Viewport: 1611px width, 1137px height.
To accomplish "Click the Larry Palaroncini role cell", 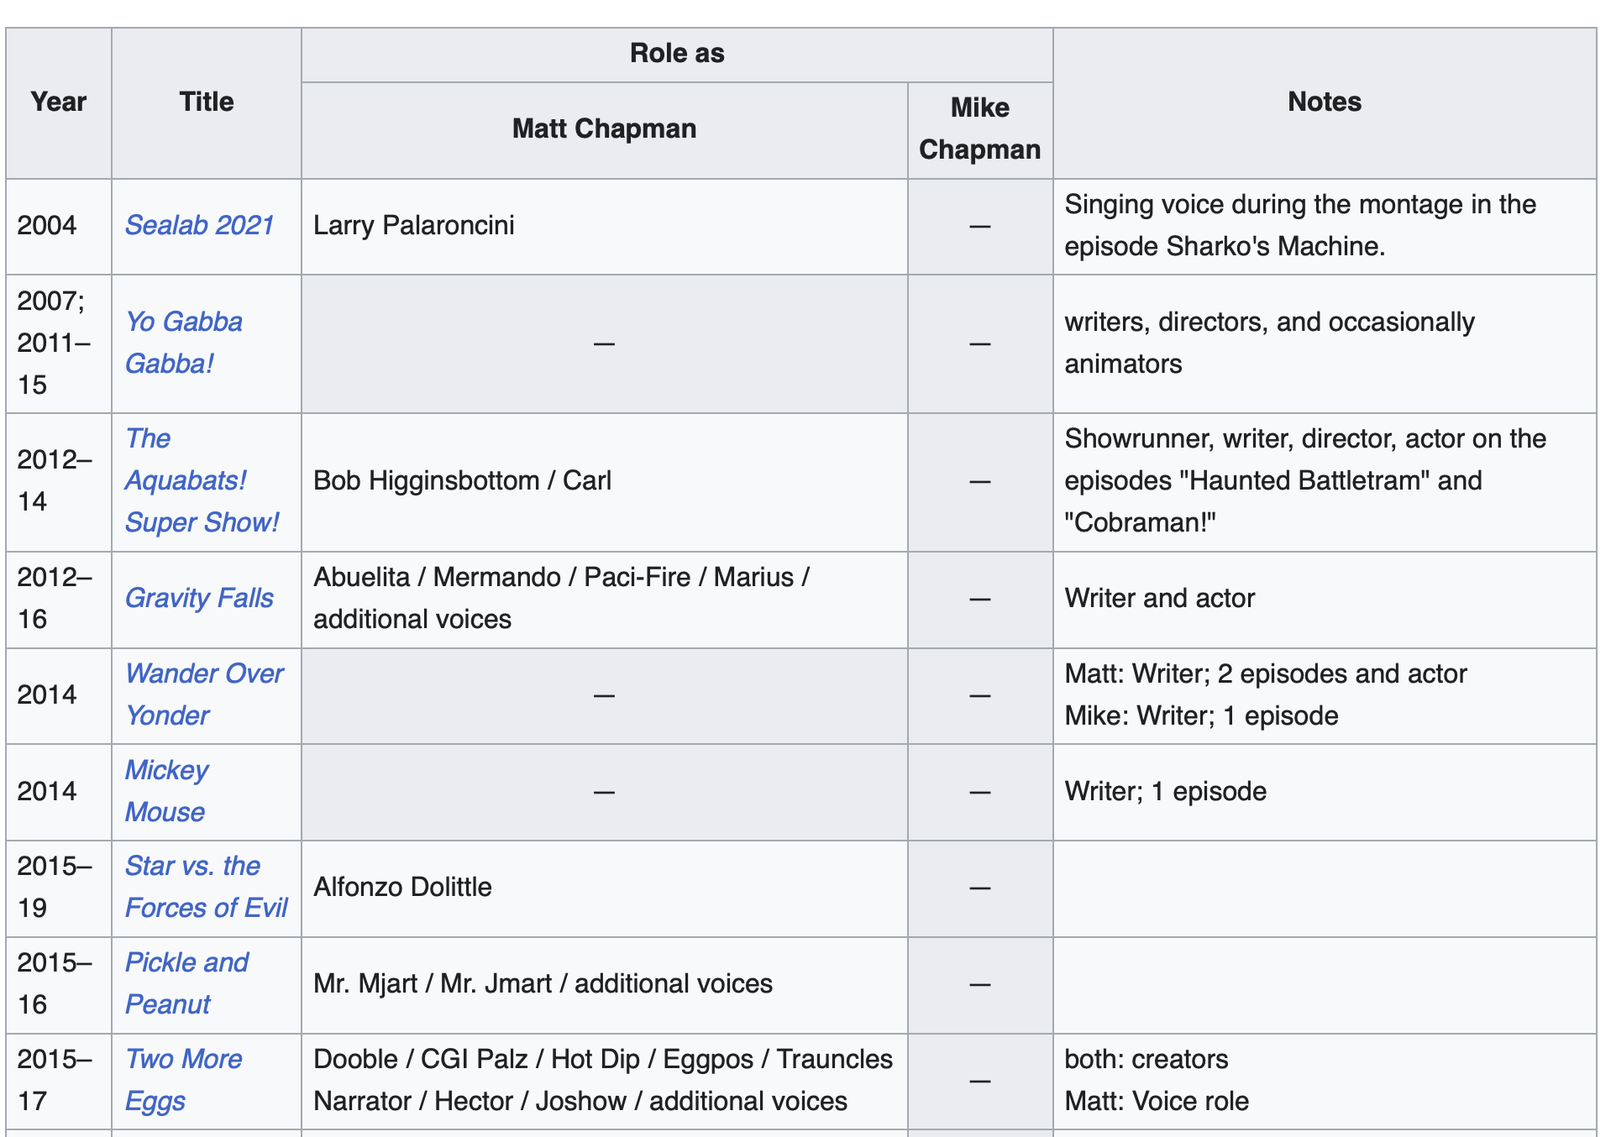I will (605, 226).
